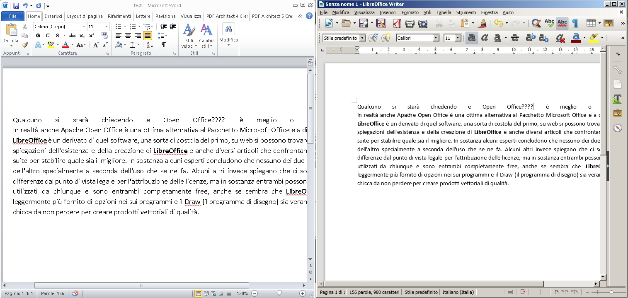Click the Word zoom in plus button
Screen dimensions: 628x298
303,293
